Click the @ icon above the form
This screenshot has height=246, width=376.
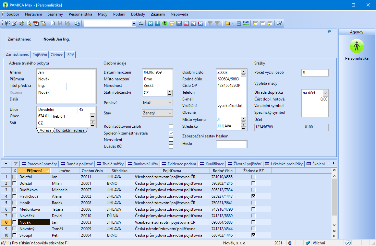[329, 31]
